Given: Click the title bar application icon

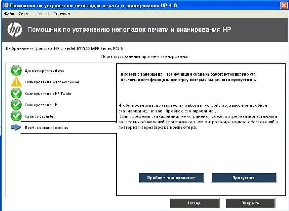Looking at the screenshot, I should coord(6,5).
